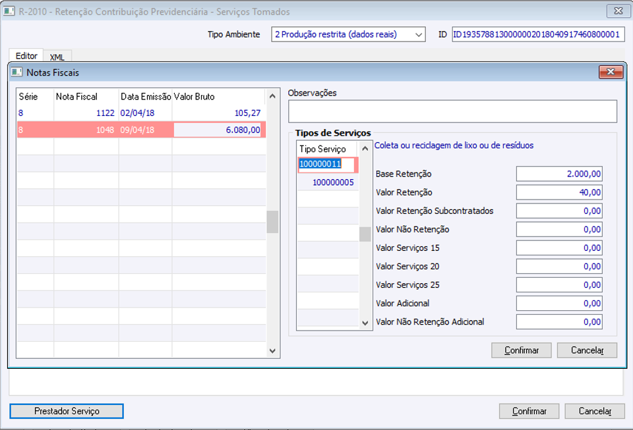Click the Prestador Serviço button
Screen dimensions: 633x430
(67, 411)
